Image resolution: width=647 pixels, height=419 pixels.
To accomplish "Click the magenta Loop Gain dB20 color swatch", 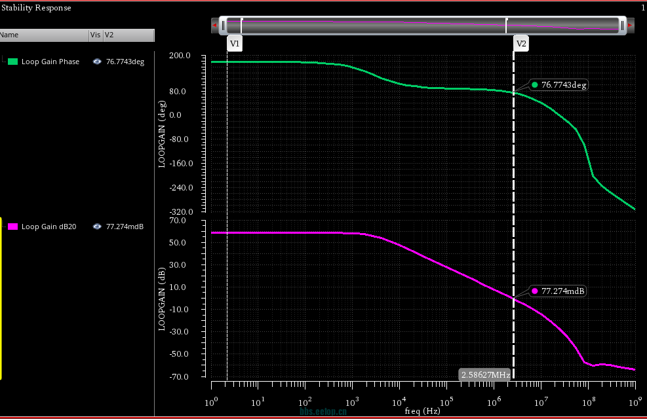I will point(13,226).
